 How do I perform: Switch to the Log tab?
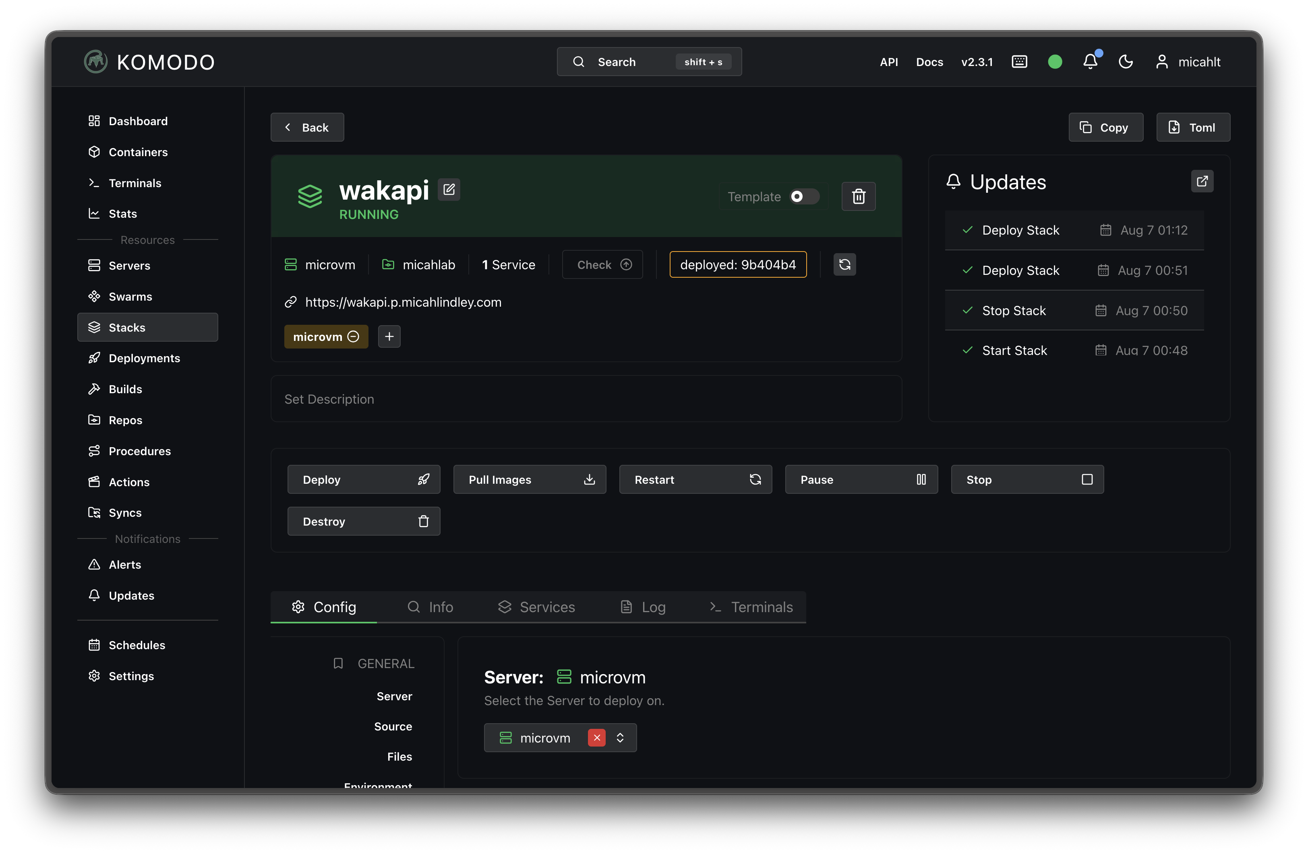pyautogui.click(x=643, y=607)
